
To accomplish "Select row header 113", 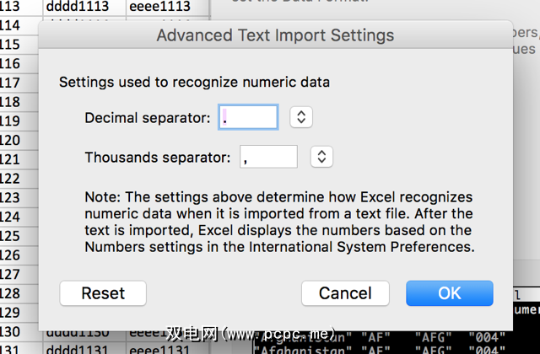I will 12,8.
